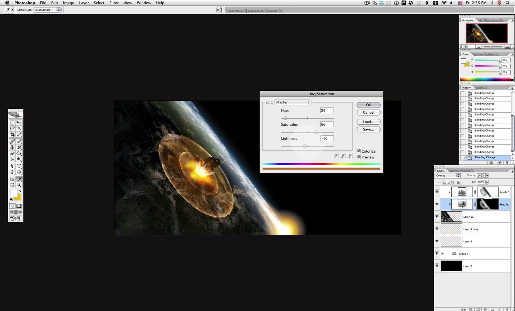Select the Move tool

point(19,123)
